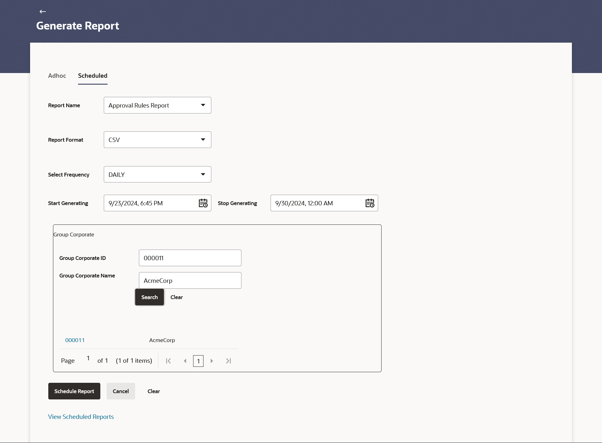Click the back arrow icon
The width and height of the screenshot is (602, 443).
click(43, 12)
